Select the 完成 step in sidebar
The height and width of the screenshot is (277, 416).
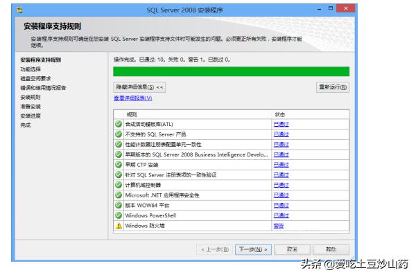(x=26, y=125)
